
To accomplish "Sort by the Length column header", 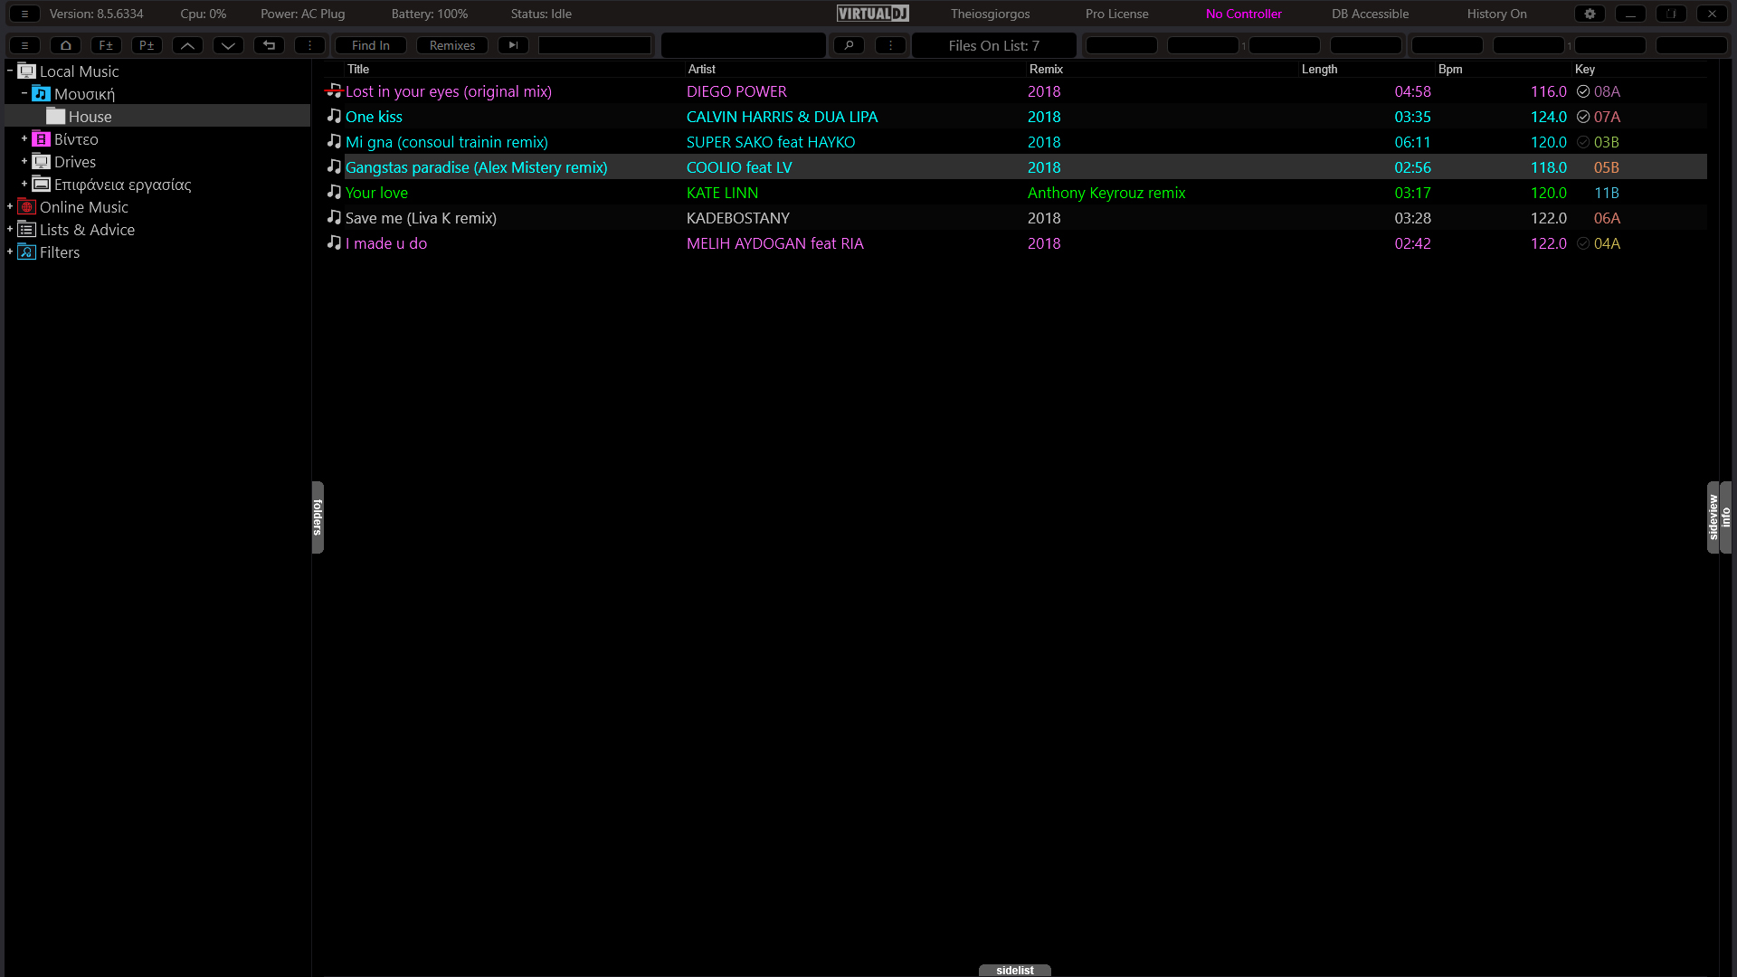I will point(1319,69).
